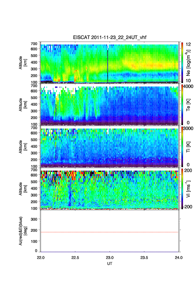Viewport: 196px width, 294px height.
Task: Click the plot title EISCAT 2011-11-23_22_24UT_vhf
Action: pos(110,37)
